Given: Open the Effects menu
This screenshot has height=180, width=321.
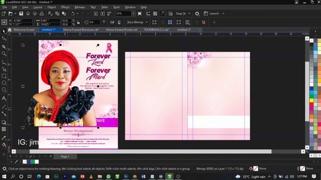Looking at the screenshot, I should 65,7.
